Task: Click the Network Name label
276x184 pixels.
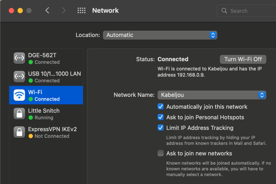Action: click(134, 95)
